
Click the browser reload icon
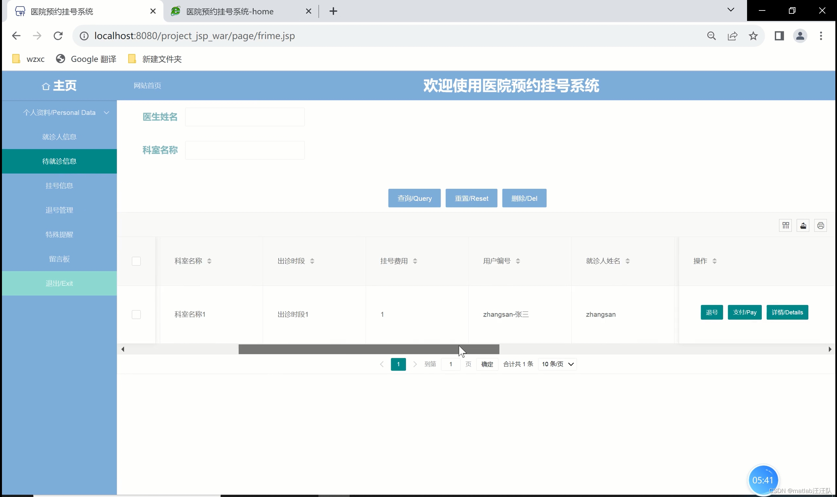(x=58, y=36)
